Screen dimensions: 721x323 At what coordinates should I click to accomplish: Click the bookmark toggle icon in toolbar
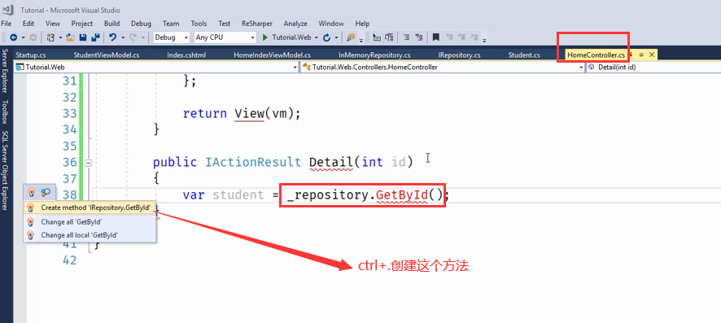[436, 37]
